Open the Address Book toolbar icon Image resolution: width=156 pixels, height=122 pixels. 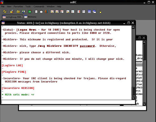tap(36, 12)
